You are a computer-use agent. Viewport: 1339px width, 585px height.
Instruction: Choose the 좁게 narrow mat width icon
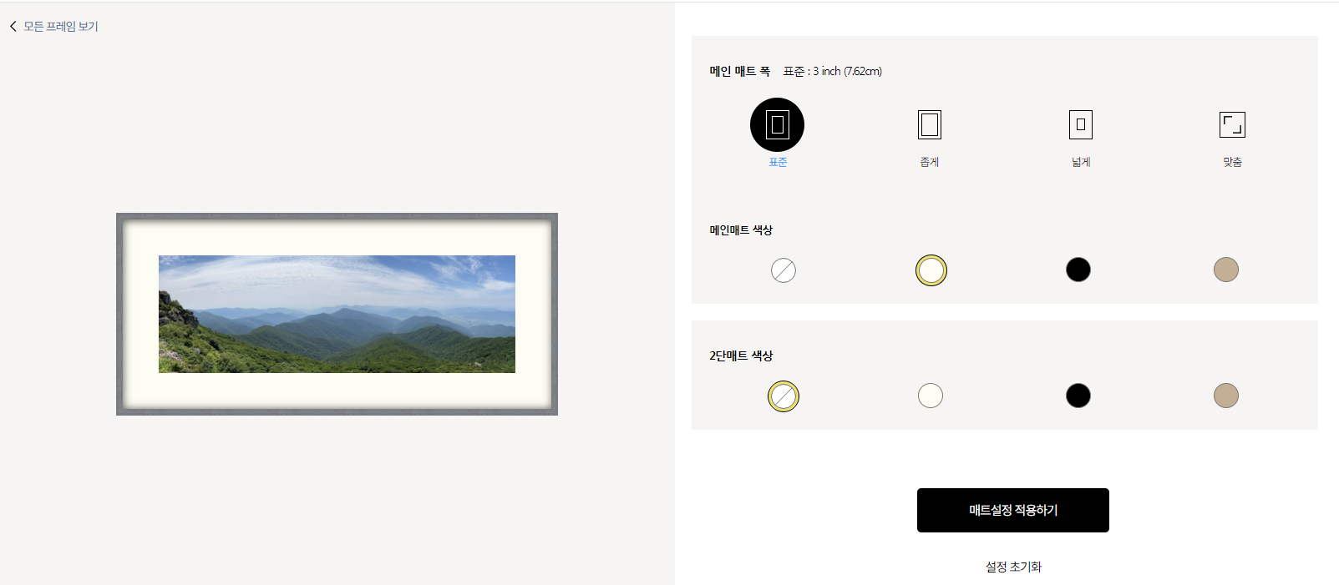point(930,124)
